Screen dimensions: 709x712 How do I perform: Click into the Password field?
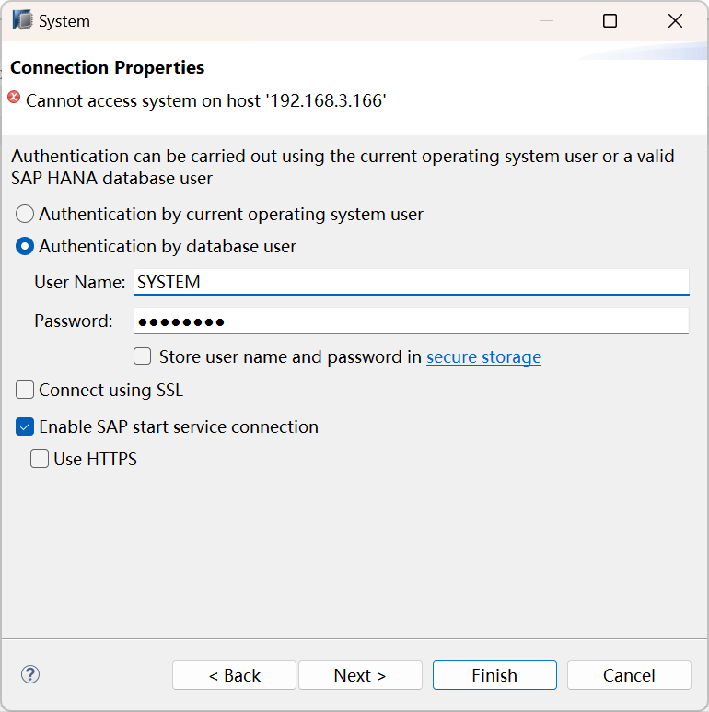412,321
